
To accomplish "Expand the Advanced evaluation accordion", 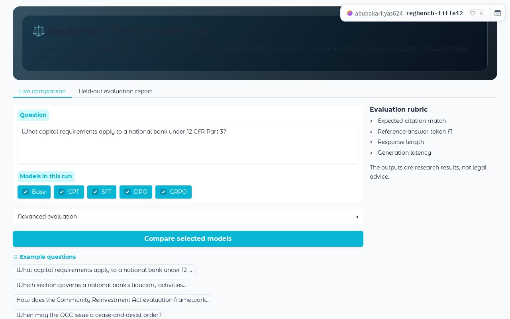I will click(x=188, y=217).
